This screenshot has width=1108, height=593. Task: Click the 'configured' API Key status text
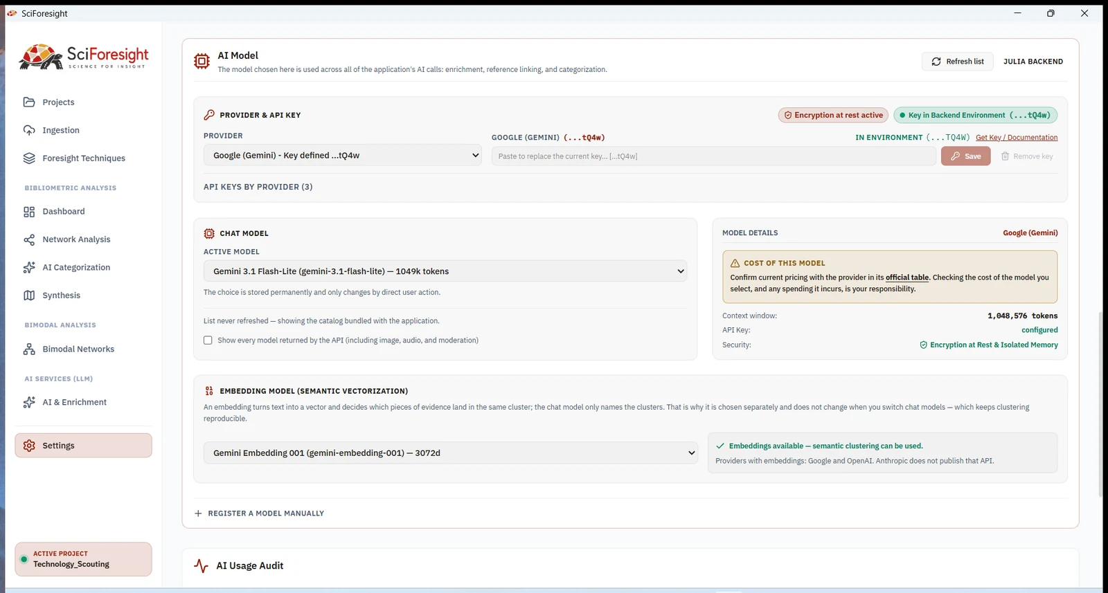1039,331
